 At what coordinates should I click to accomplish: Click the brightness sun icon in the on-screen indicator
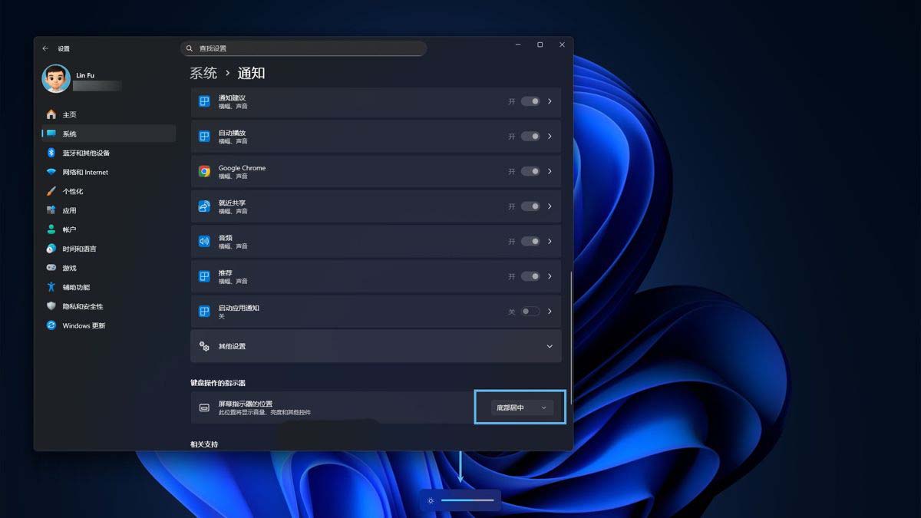tap(431, 500)
